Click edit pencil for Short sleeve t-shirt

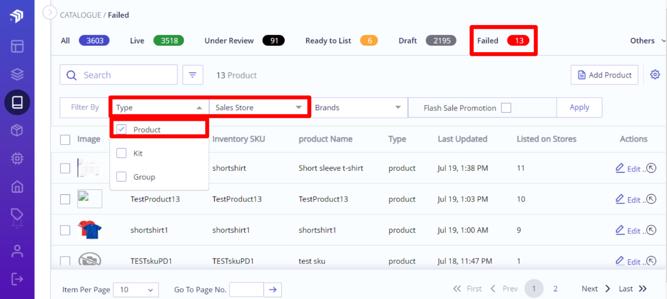coord(620,168)
